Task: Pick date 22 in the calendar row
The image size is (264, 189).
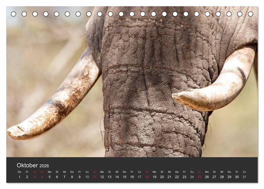Action: pos(177,177)
